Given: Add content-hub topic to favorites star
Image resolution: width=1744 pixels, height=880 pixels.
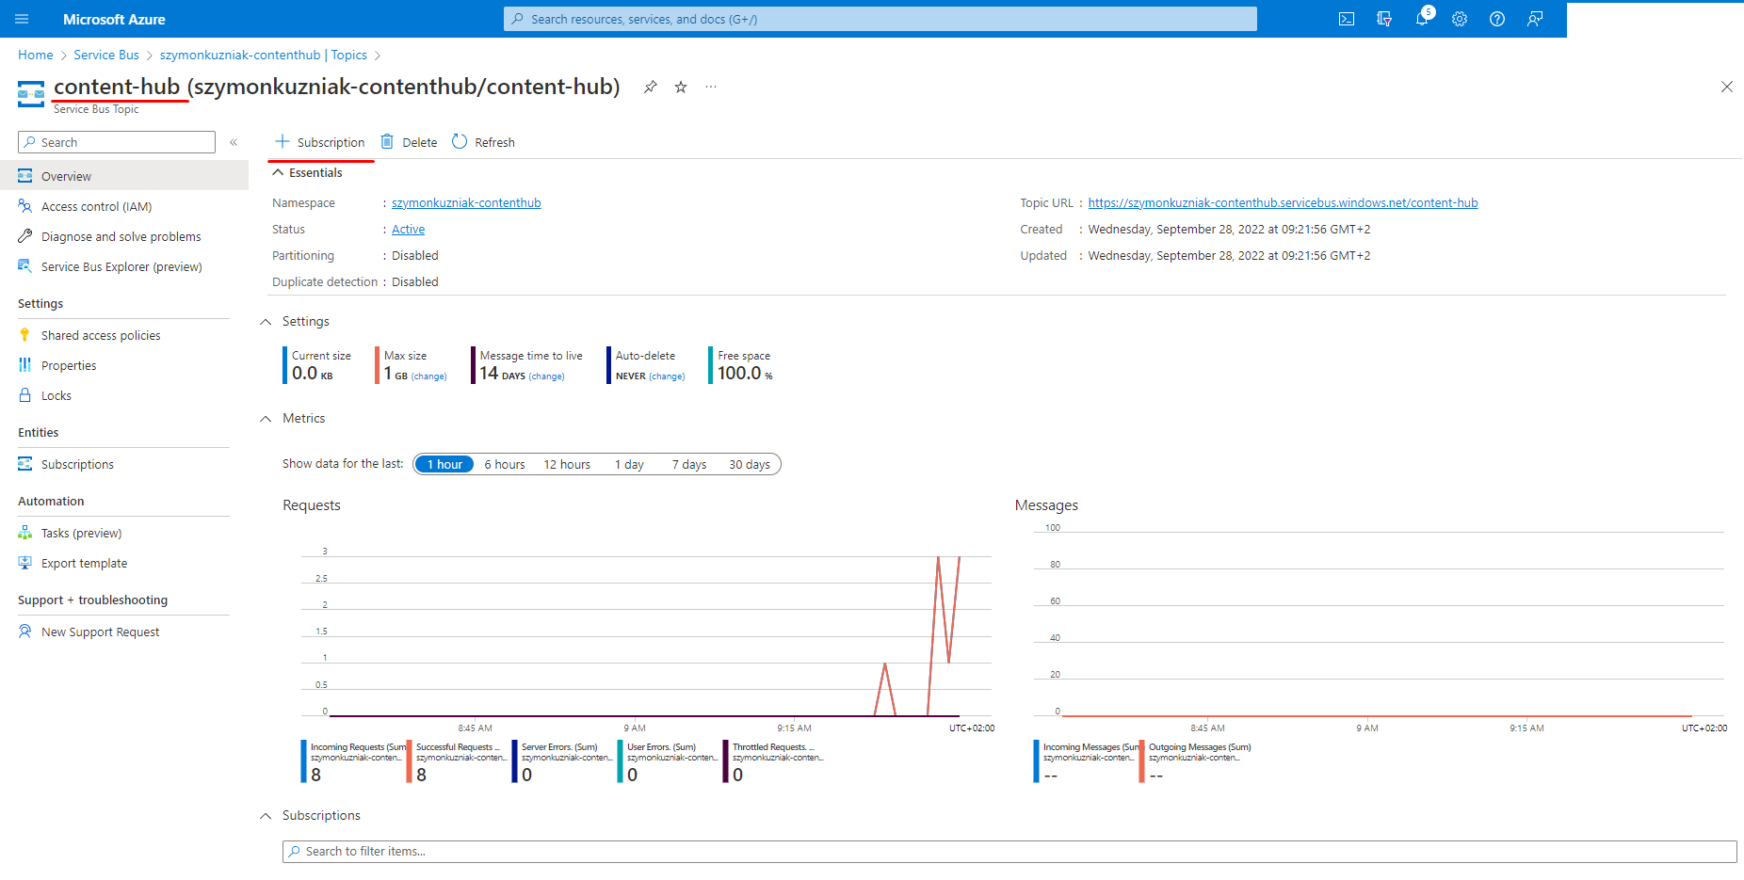Looking at the screenshot, I should [681, 87].
